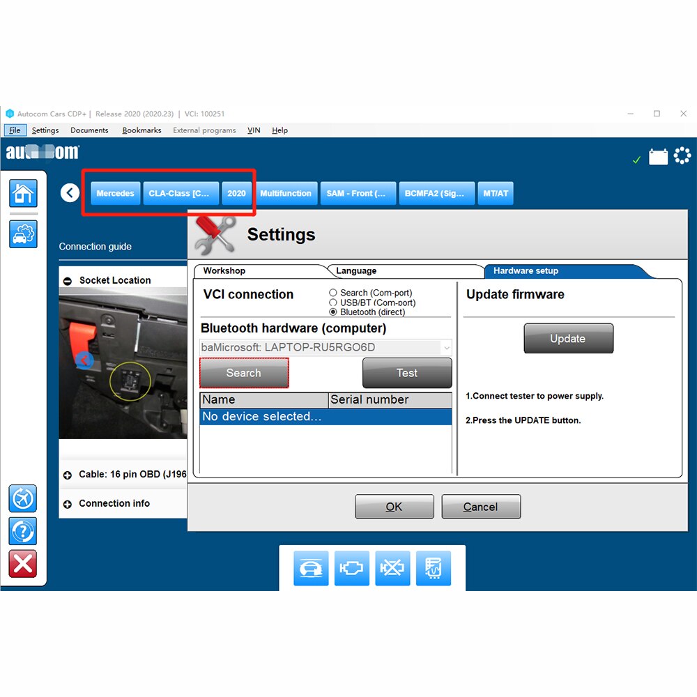Open the Bookmarks menu
The width and height of the screenshot is (697, 697).
[x=141, y=130]
